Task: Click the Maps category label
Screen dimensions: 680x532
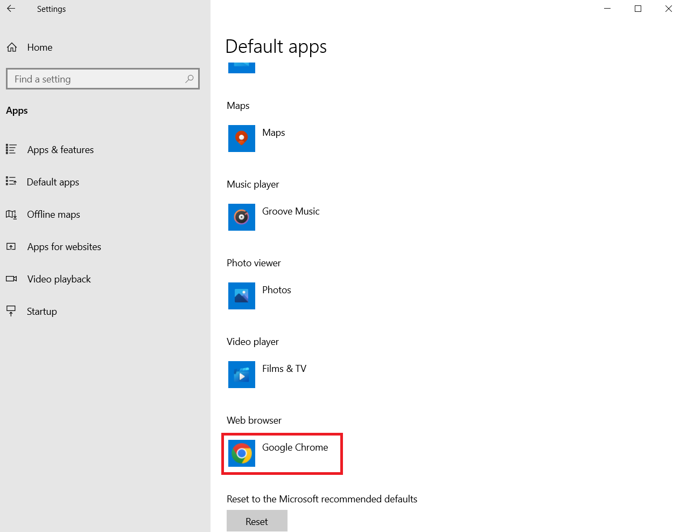Action: tap(238, 106)
